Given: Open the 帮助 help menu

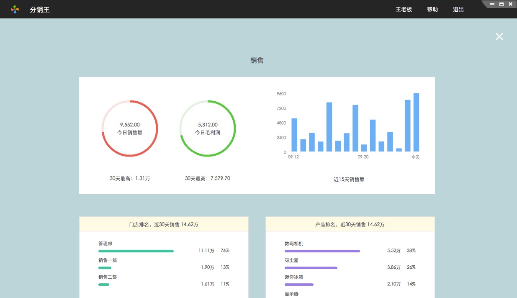Looking at the screenshot, I should pos(432,9).
